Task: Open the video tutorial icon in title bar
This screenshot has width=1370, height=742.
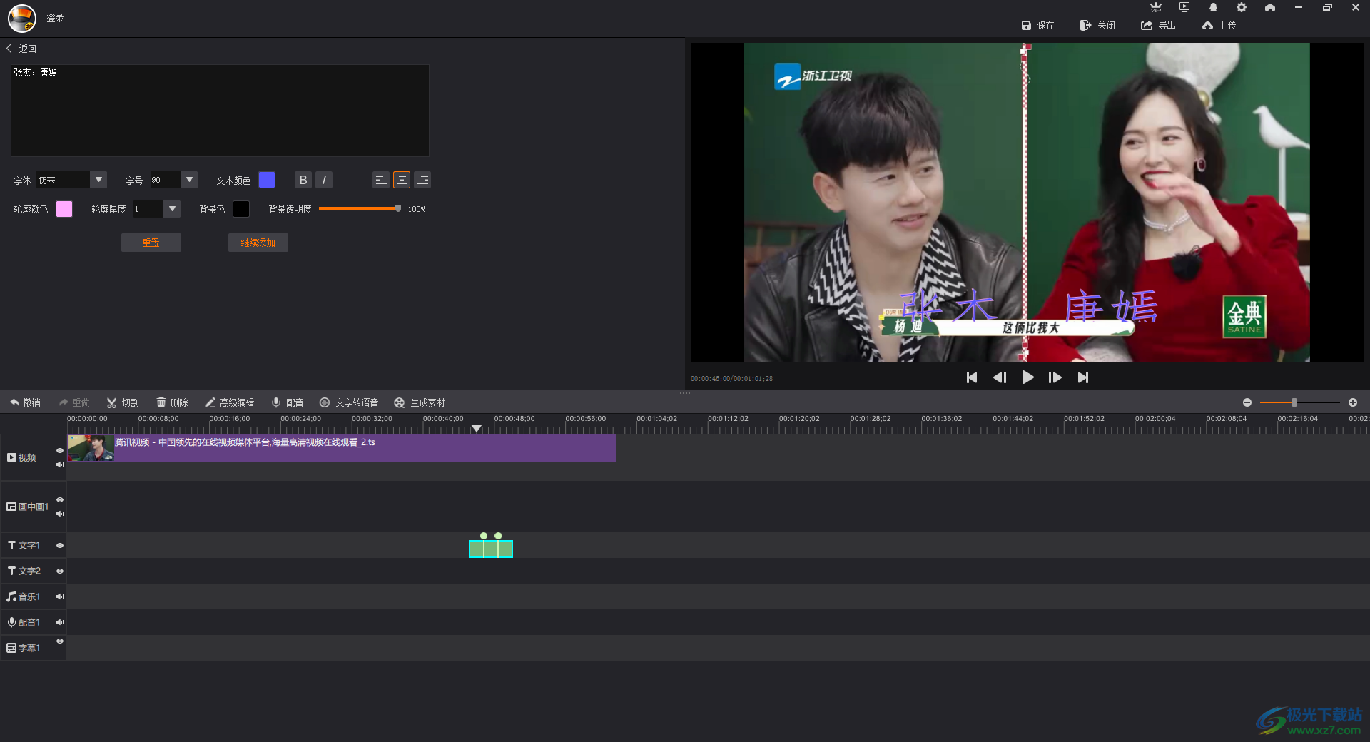Action: coord(1184,7)
